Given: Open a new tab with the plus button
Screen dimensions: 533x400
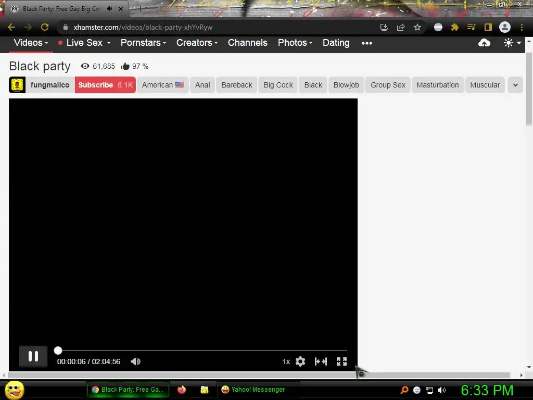Looking at the screenshot, I should (139, 9).
